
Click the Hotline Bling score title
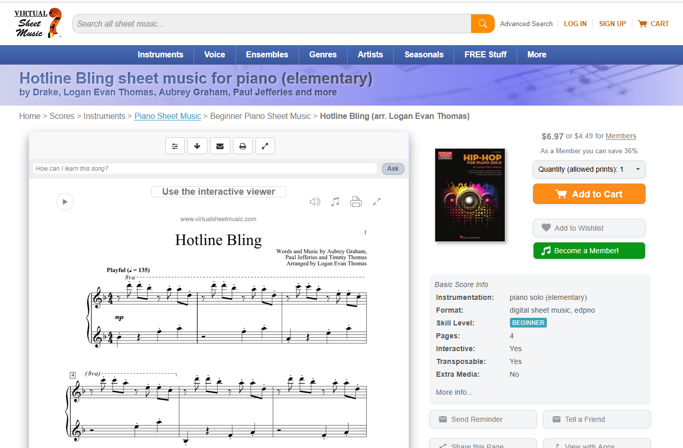[x=219, y=240]
